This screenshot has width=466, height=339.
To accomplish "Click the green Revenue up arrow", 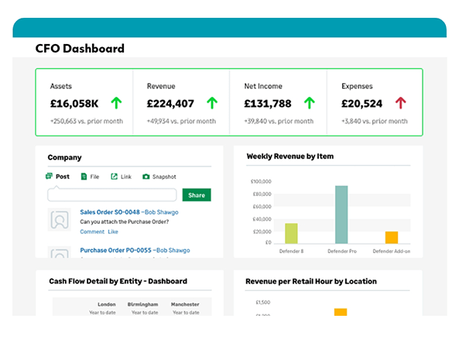I will [x=212, y=102].
